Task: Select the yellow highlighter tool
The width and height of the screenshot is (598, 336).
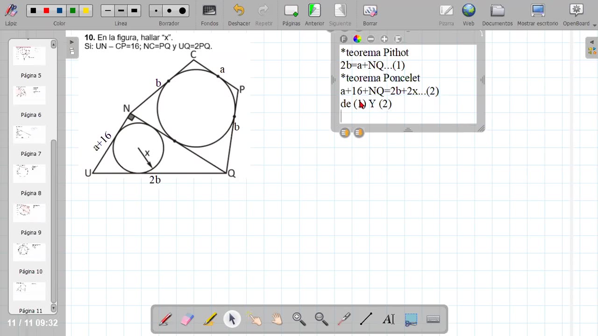Action: point(210,319)
